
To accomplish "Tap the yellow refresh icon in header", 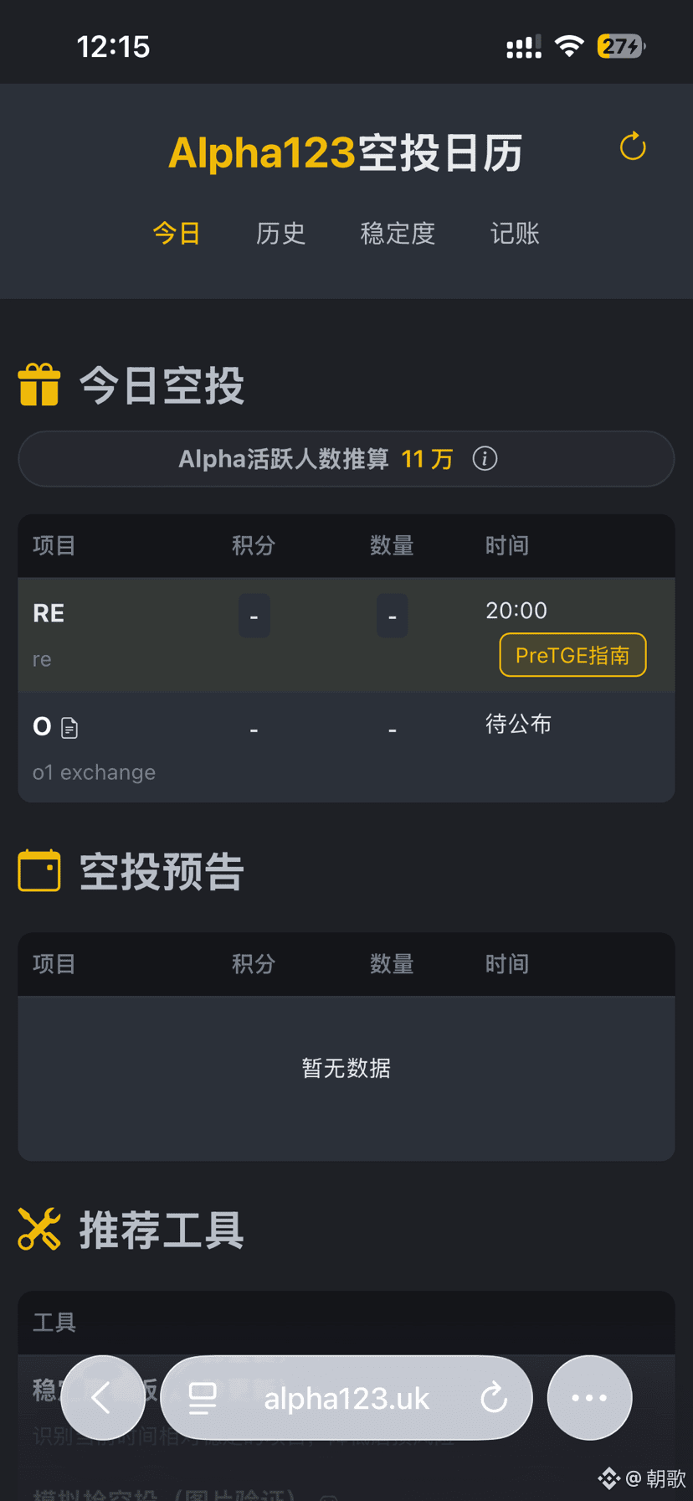I will click(x=633, y=147).
